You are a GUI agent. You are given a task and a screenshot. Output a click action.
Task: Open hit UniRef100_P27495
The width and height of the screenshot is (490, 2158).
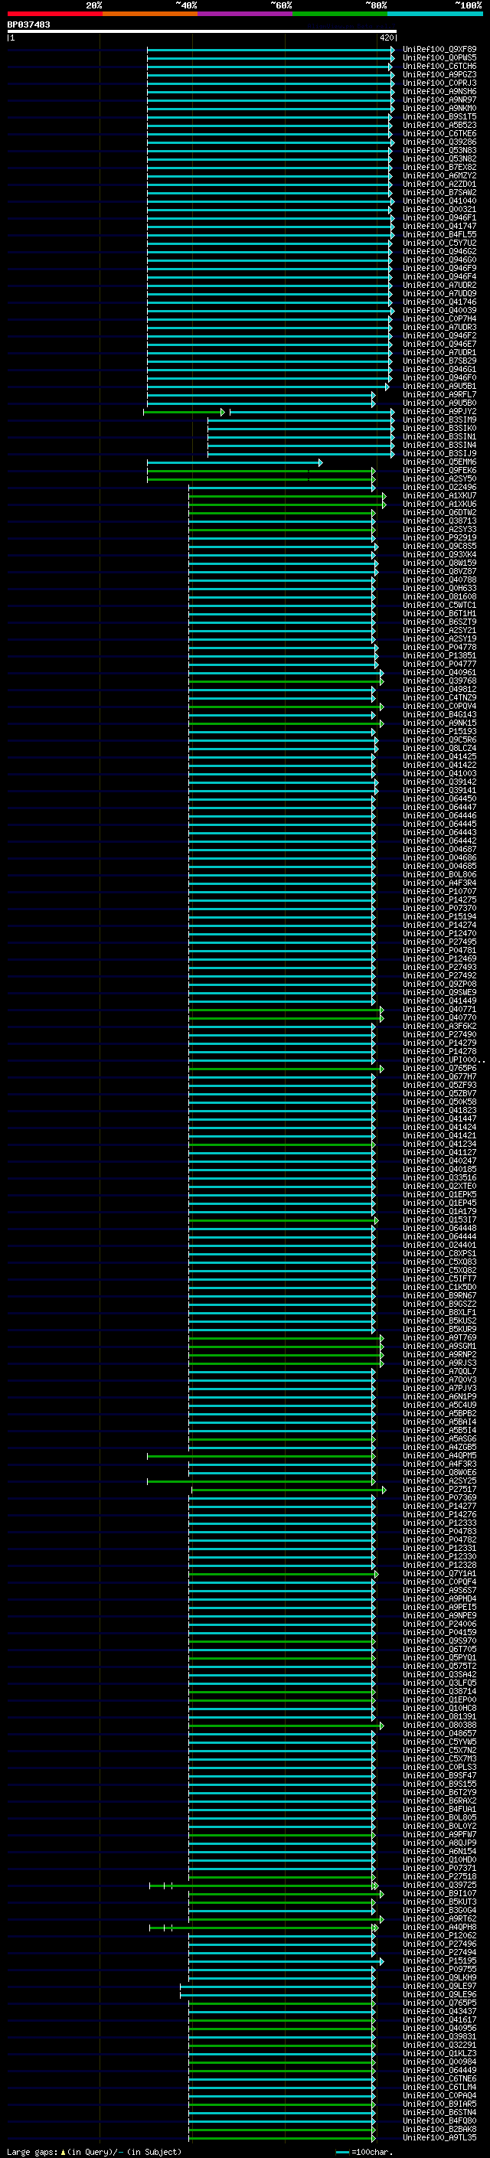[x=439, y=942]
